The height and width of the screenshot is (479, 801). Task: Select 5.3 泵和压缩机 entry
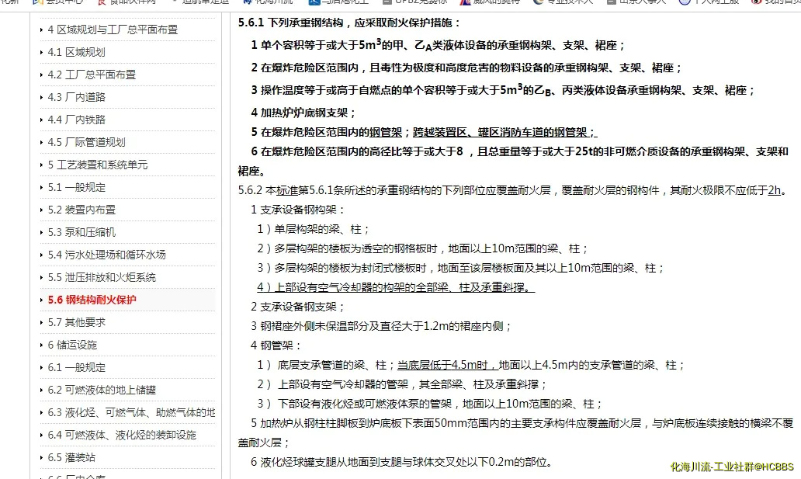point(81,232)
